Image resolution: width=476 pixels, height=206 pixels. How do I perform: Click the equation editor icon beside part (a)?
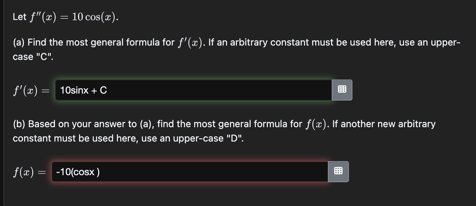pos(342,90)
